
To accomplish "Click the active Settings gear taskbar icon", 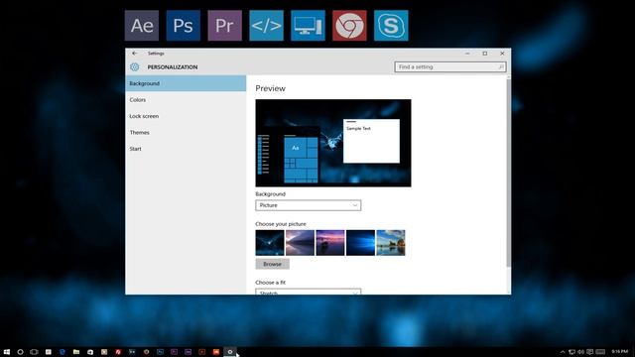I will coord(230,352).
